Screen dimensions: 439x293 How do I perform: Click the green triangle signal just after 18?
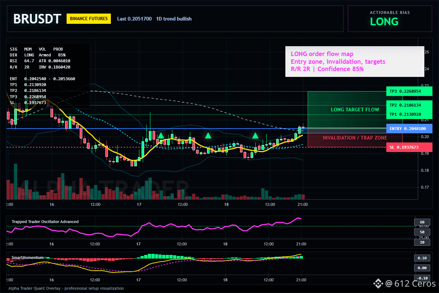[x=255, y=136]
